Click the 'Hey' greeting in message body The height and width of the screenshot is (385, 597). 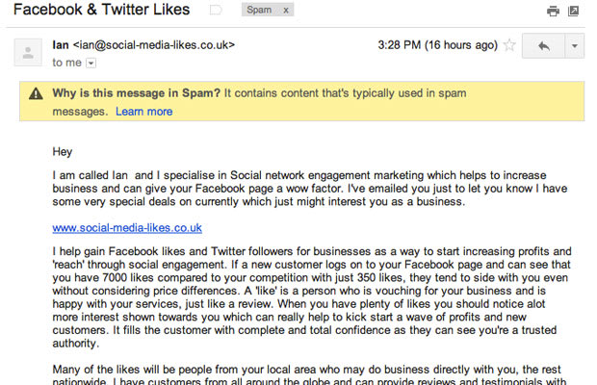[x=63, y=152]
